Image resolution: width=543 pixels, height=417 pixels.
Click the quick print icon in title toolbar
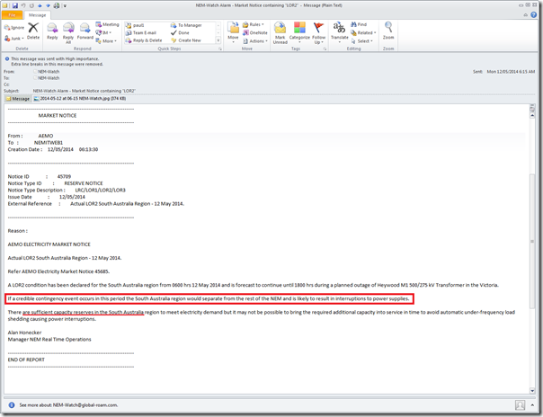click(x=57, y=5)
